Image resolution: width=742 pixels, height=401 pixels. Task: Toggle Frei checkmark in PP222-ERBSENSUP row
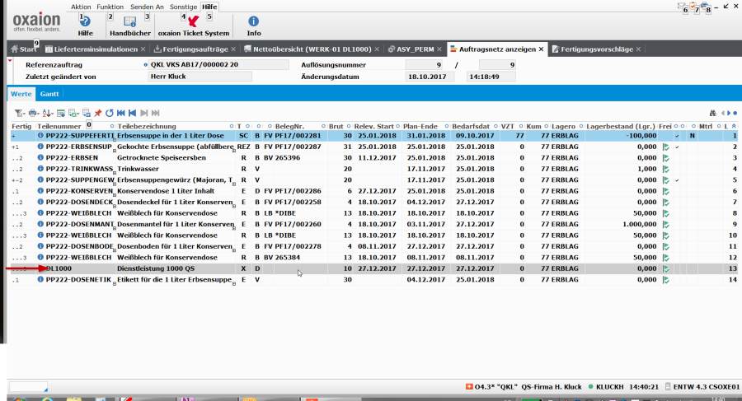pos(677,147)
